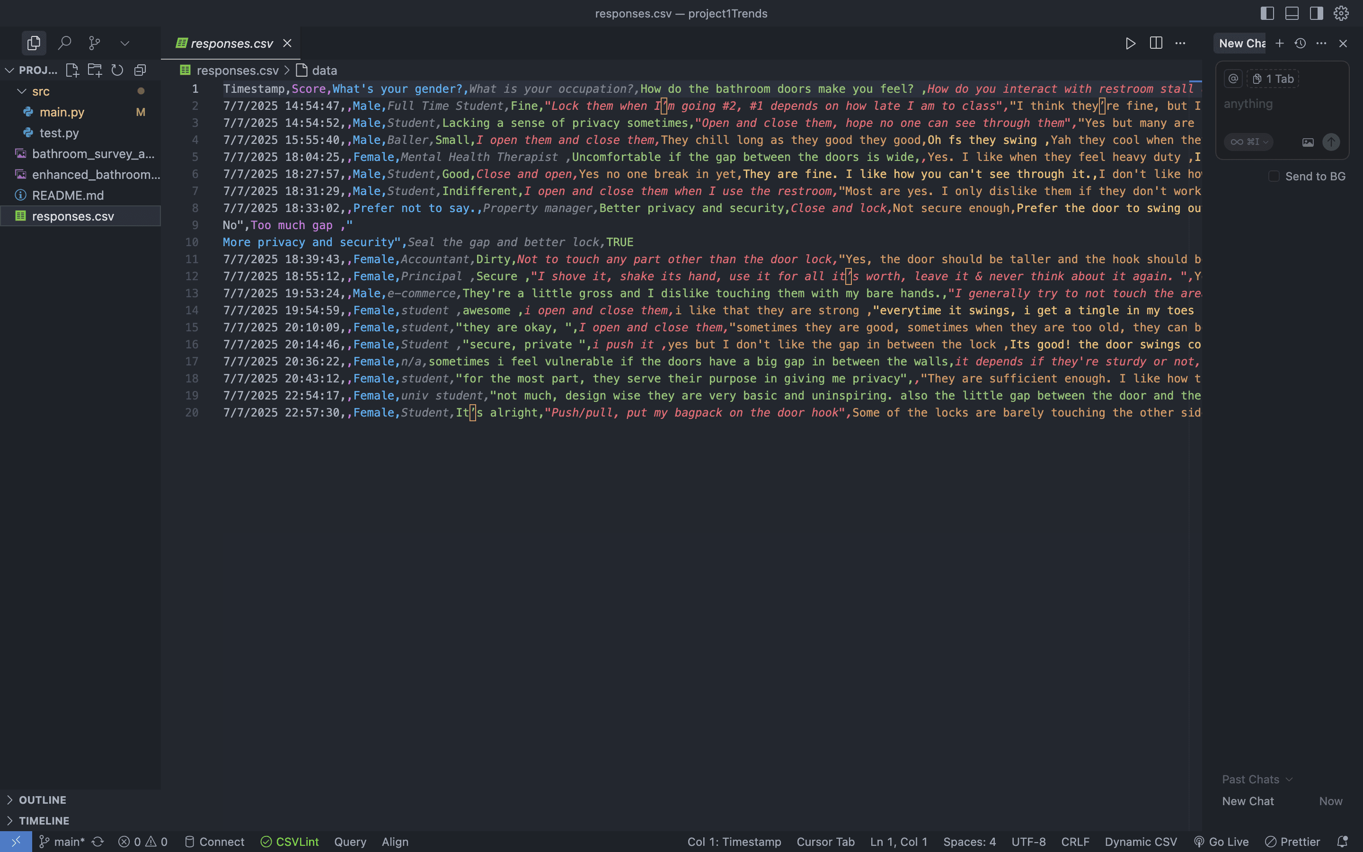Open main.py in the file tree
Image resolution: width=1363 pixels, height=852 pixels.
[62, 112]
